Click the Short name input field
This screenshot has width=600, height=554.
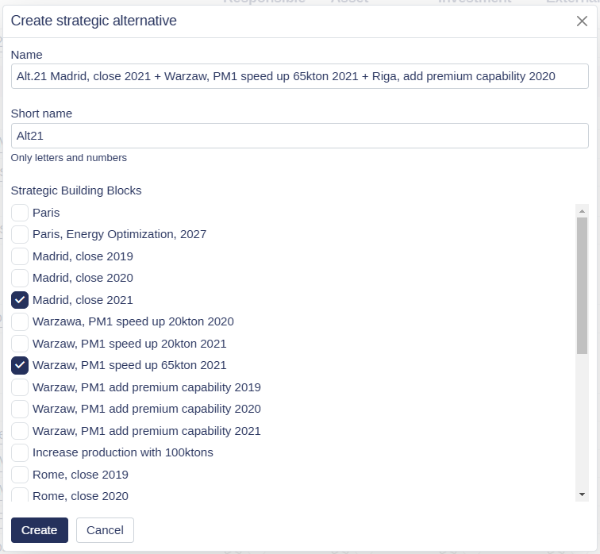[x=300, y=136]
